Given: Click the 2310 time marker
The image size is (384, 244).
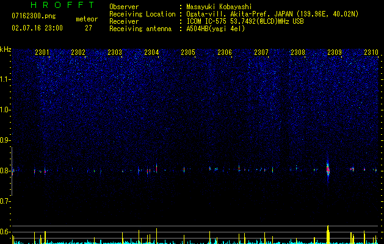Looking at the screenshot, I should (x=371, y=52).
